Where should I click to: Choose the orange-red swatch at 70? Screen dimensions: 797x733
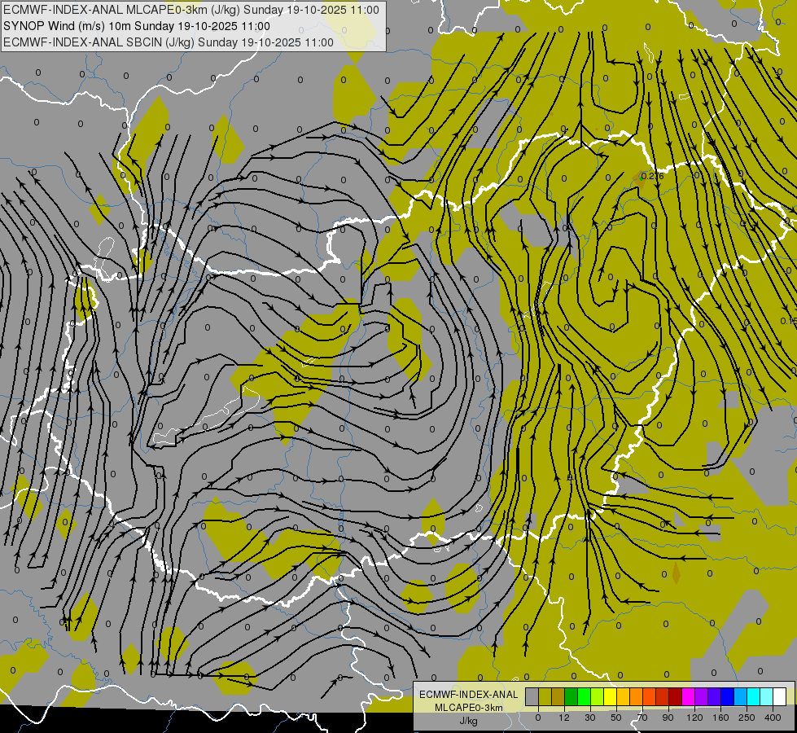tap(649, 696)
